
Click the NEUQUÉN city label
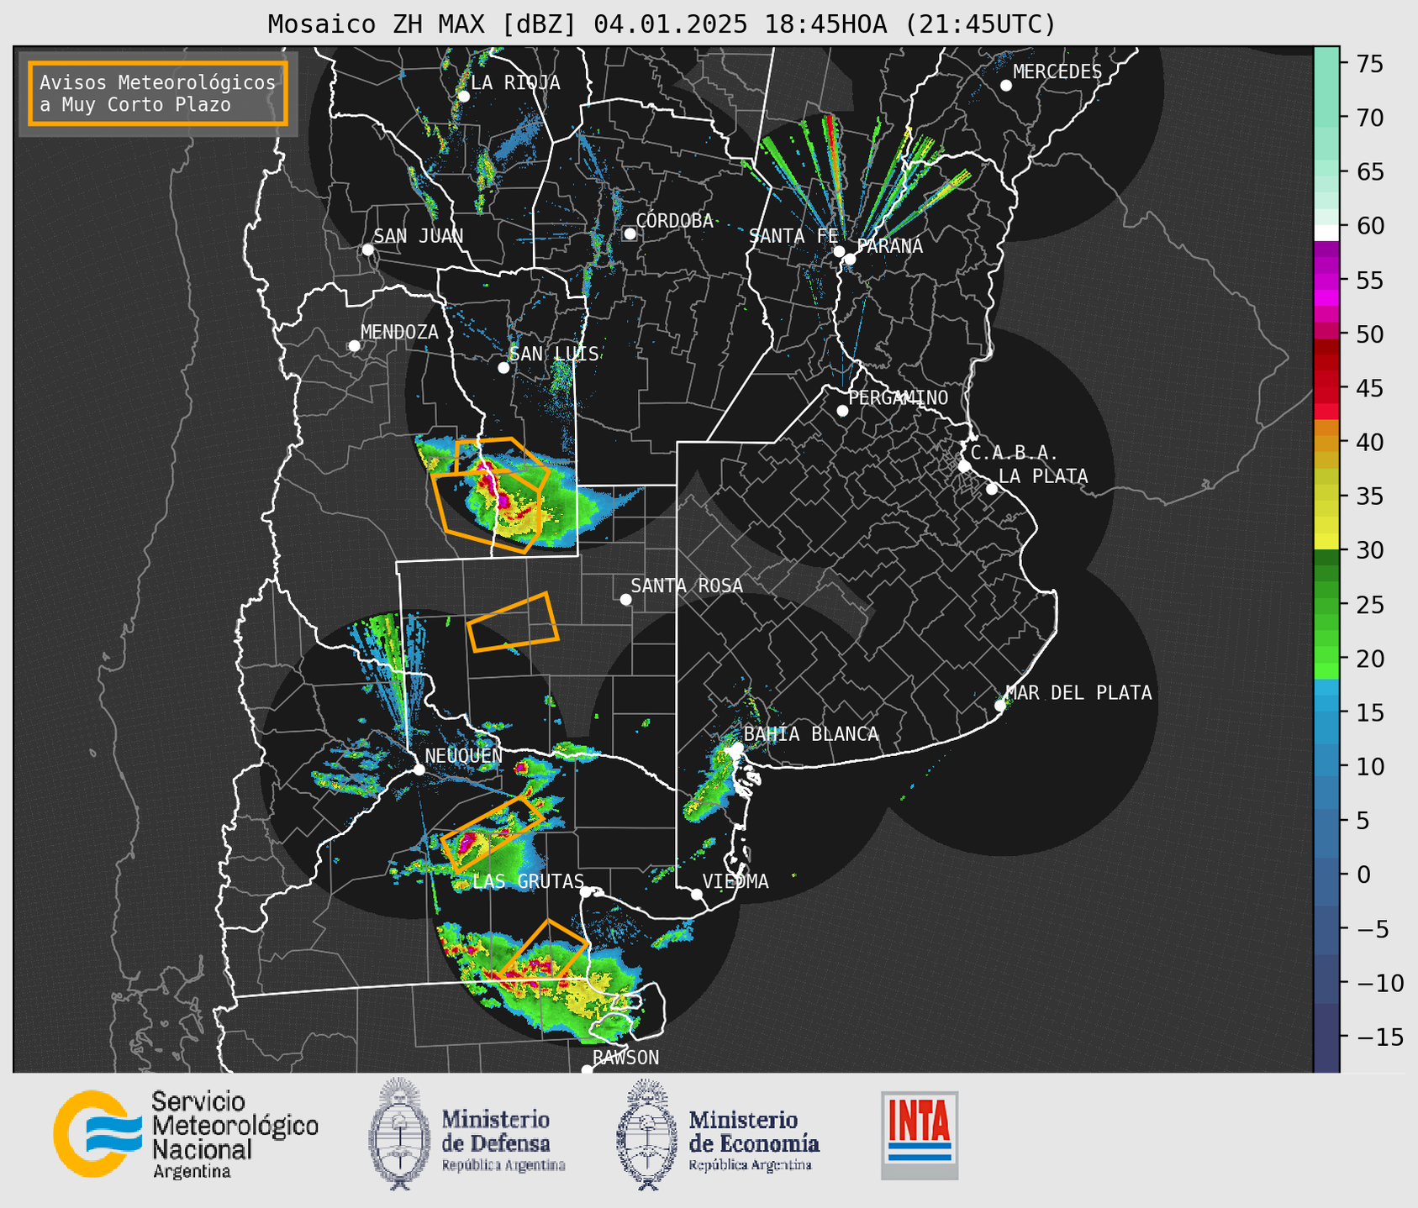pos(463,756)
